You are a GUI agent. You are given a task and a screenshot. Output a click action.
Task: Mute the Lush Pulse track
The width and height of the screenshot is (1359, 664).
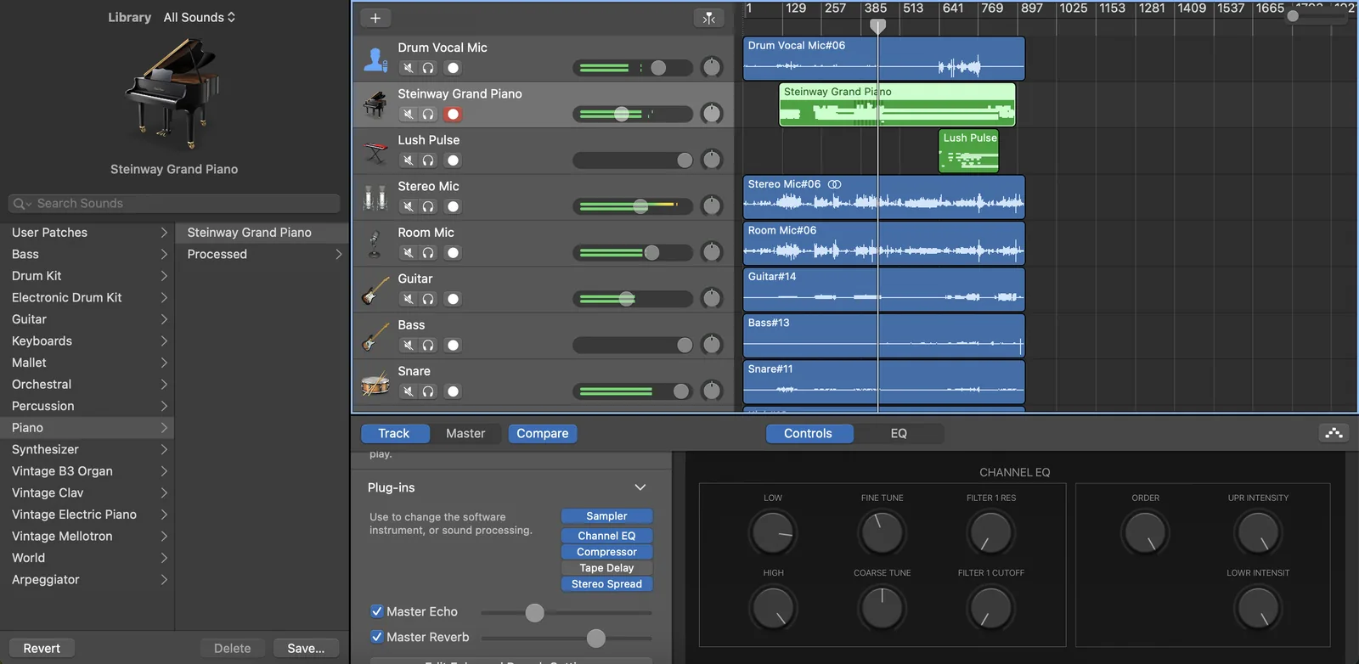pyautogui.click(x=409, y=160)
